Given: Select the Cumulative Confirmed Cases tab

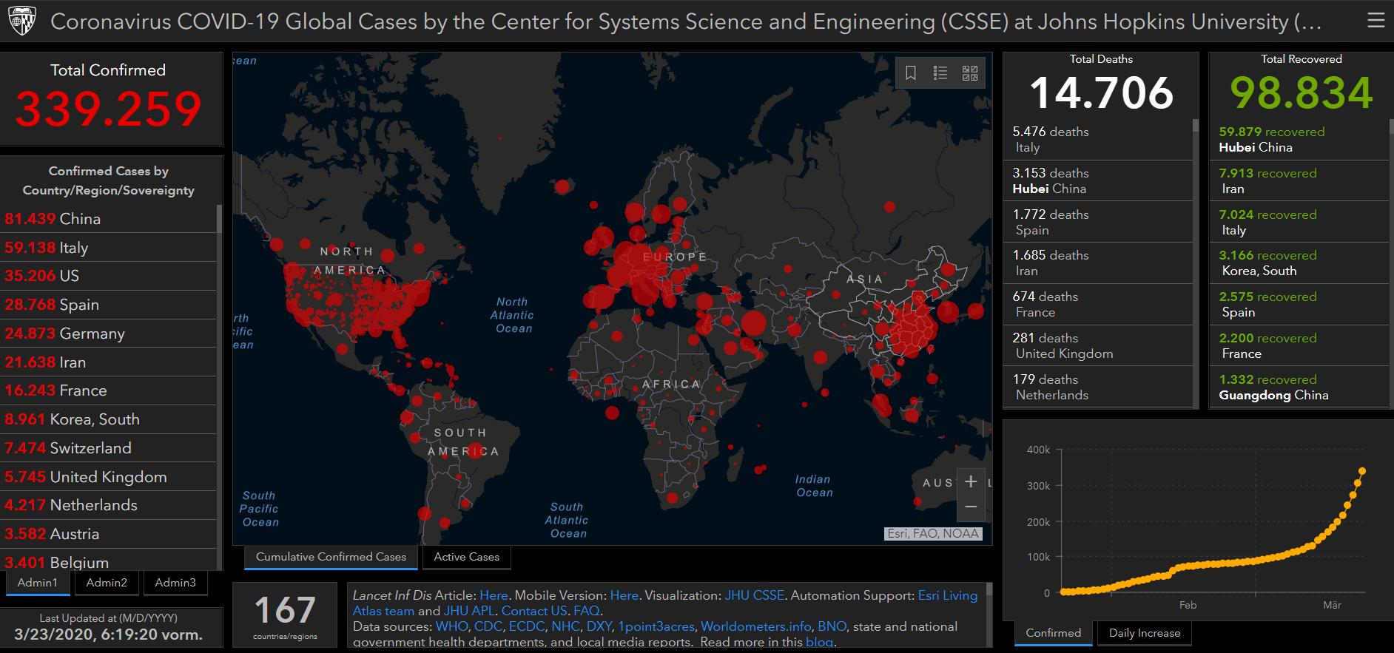Looking at the screenshot, I should pos(331,557).
